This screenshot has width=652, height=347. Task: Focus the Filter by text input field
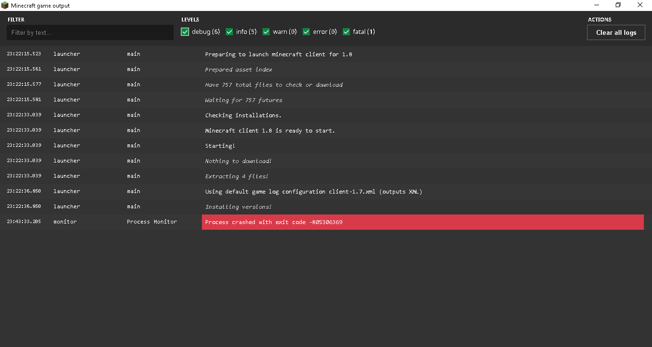tap(90, 32)
